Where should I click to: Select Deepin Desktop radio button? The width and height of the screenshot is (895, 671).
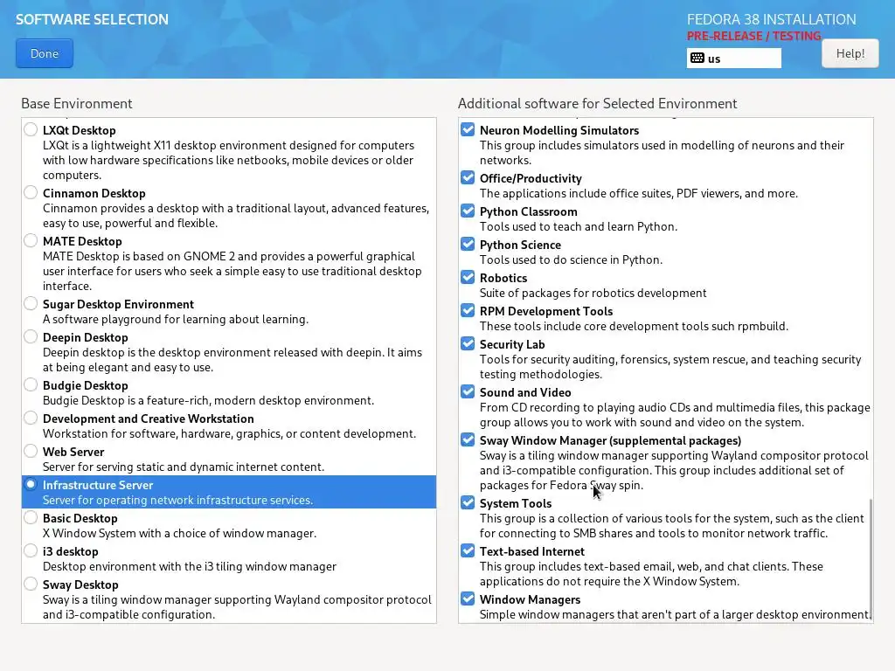click(x=31, y=336)
